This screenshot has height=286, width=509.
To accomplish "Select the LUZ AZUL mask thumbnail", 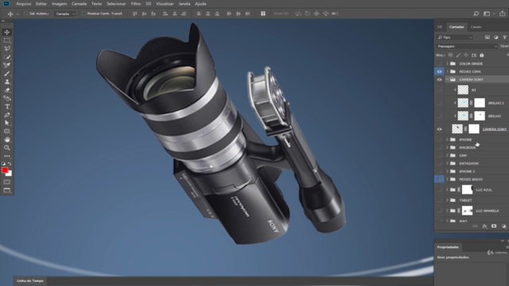I will click(467, 190).
